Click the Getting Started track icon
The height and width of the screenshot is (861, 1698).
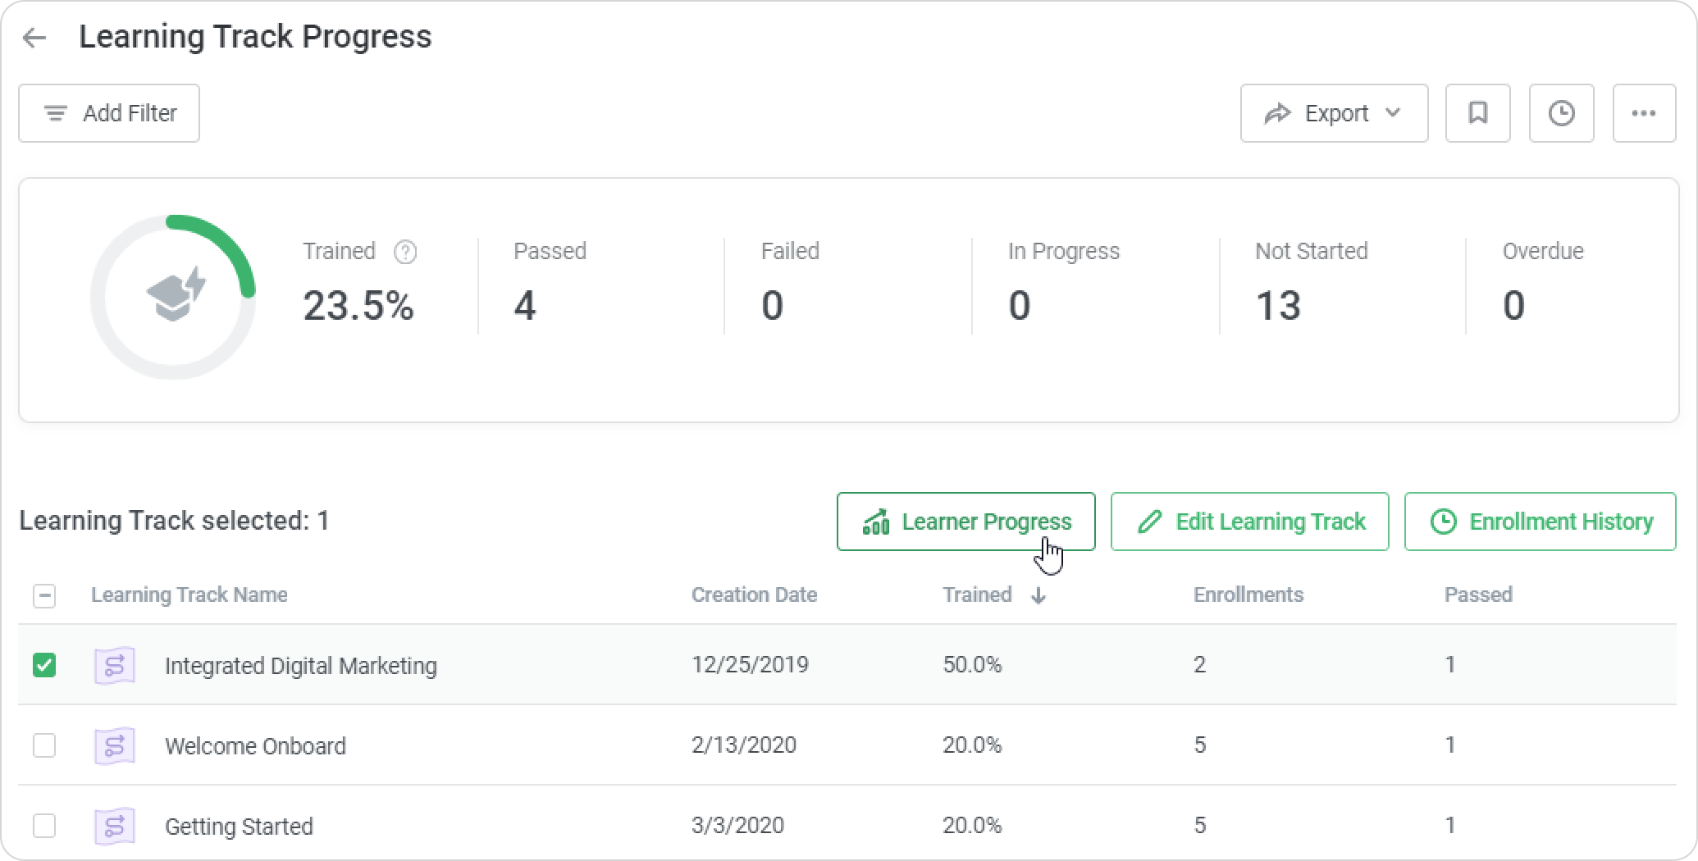tap(115, 826)
